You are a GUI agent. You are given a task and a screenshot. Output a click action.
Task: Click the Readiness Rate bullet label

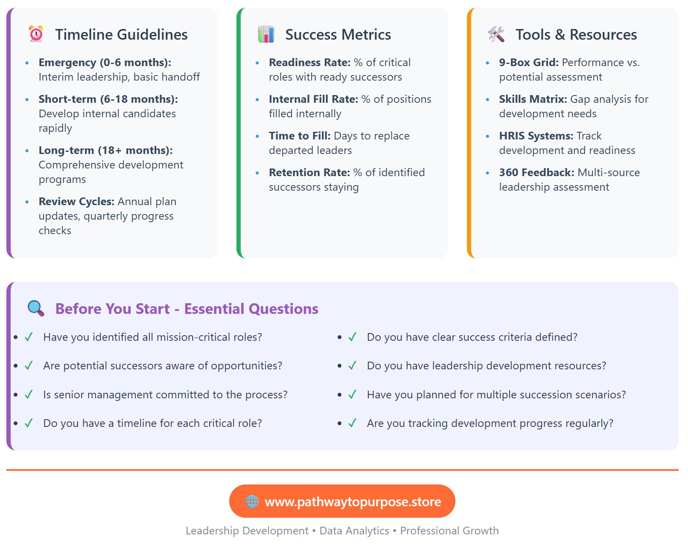309,63
